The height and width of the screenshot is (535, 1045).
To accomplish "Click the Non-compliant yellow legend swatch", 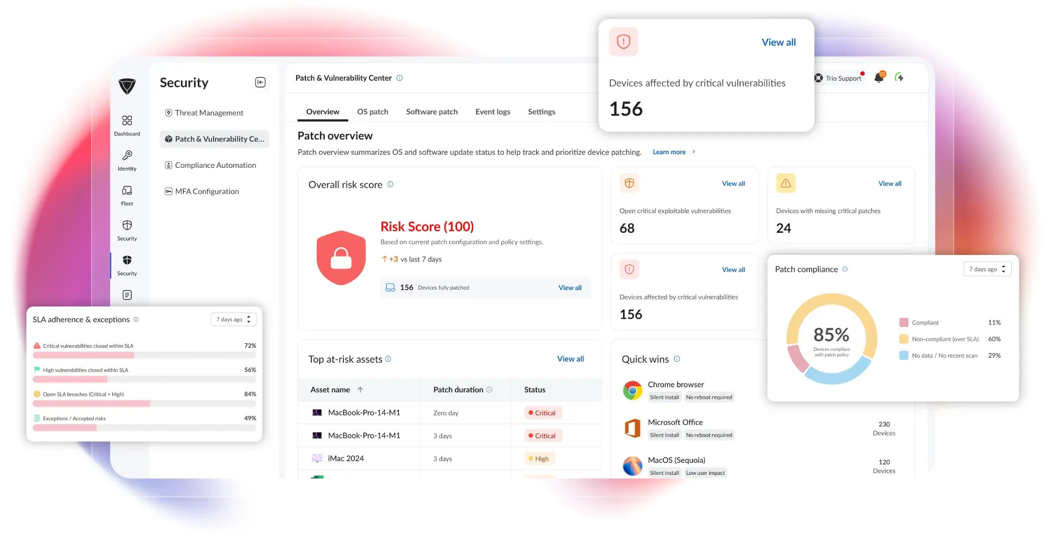I will pyautogui.click(x=904, y=339).
